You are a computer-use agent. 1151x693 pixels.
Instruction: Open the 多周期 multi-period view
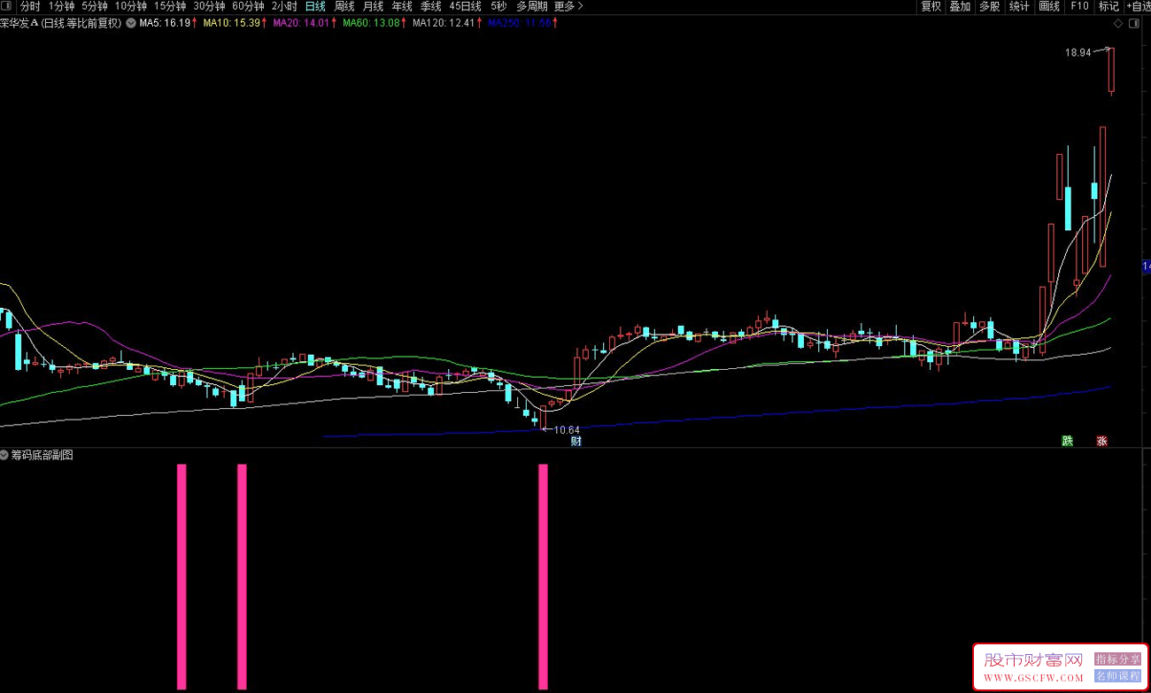click(x=532, y=6)
